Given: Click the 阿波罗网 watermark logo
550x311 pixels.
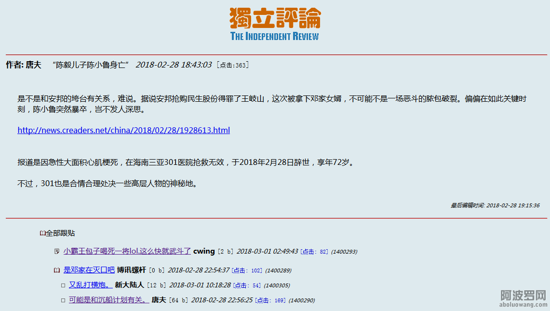Looking at the screenshot, I should [523, 298].
